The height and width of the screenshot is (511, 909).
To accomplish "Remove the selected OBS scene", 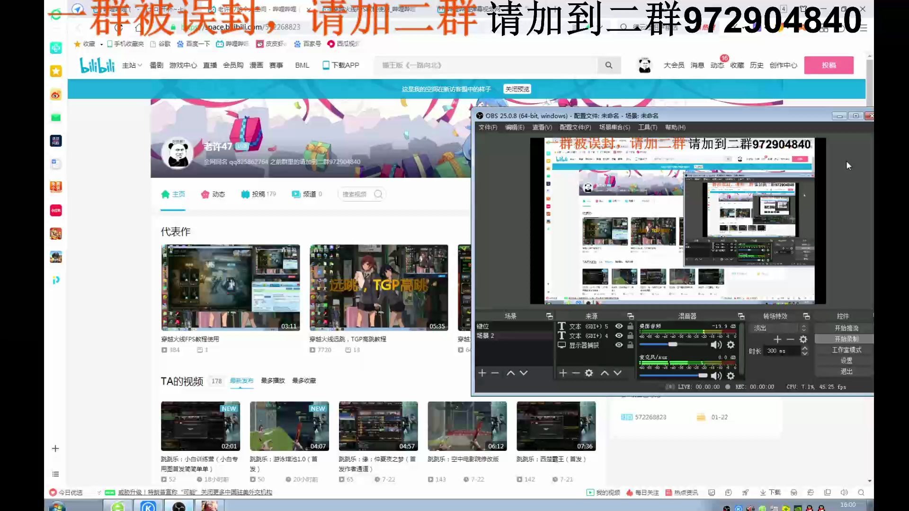I will (x=495, y=373).
